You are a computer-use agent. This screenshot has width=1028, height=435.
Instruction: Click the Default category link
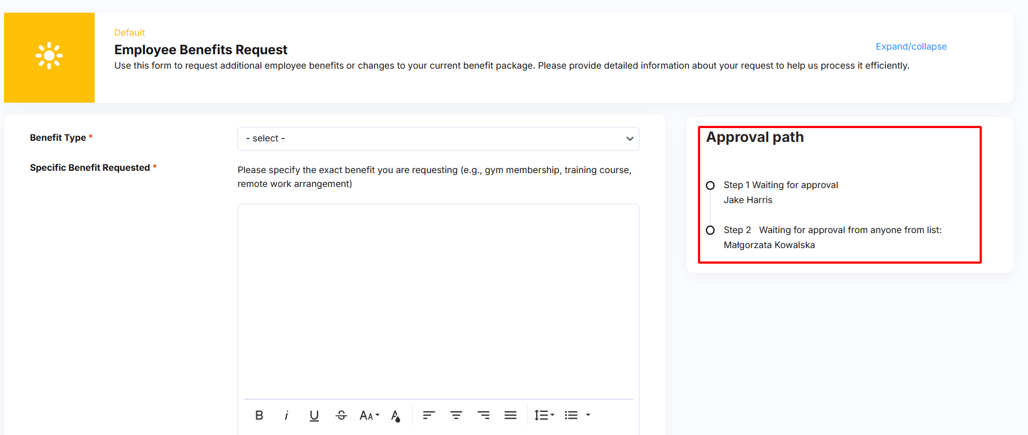pos(129,32)
